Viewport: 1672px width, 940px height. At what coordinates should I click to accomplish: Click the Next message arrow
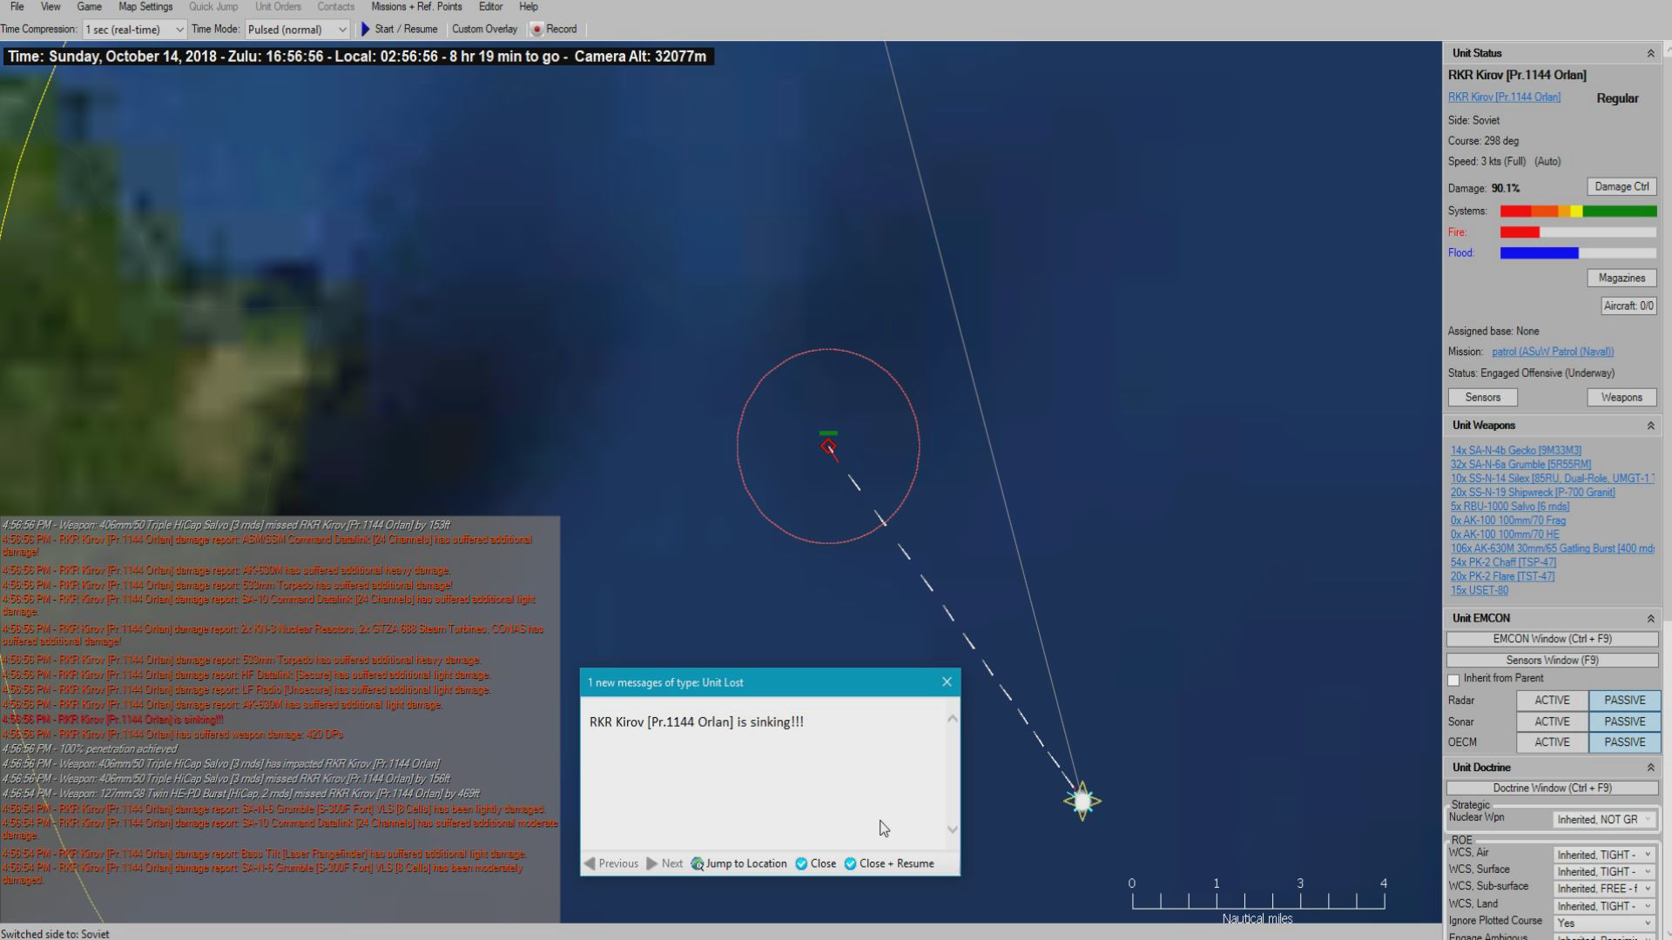[651, 863]
